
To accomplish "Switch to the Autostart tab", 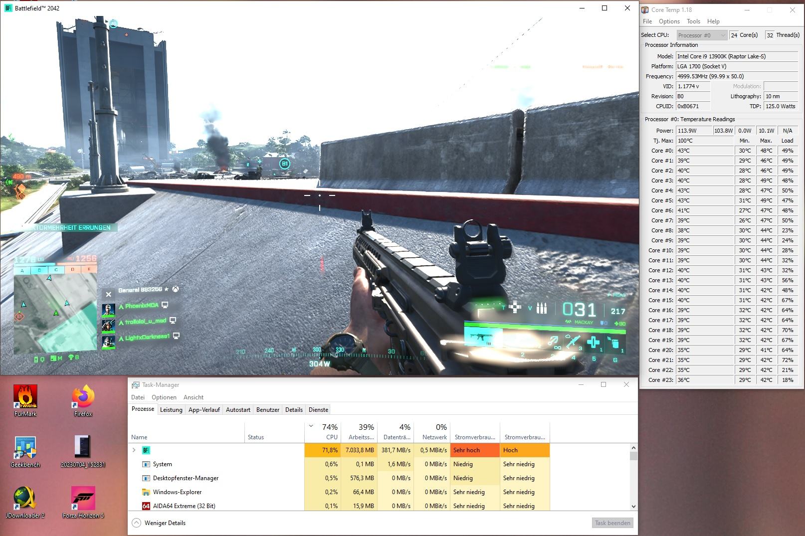I will (x=238, y=410).
